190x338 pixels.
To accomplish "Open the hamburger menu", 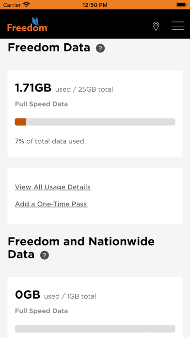I will [x=178, y=26].
